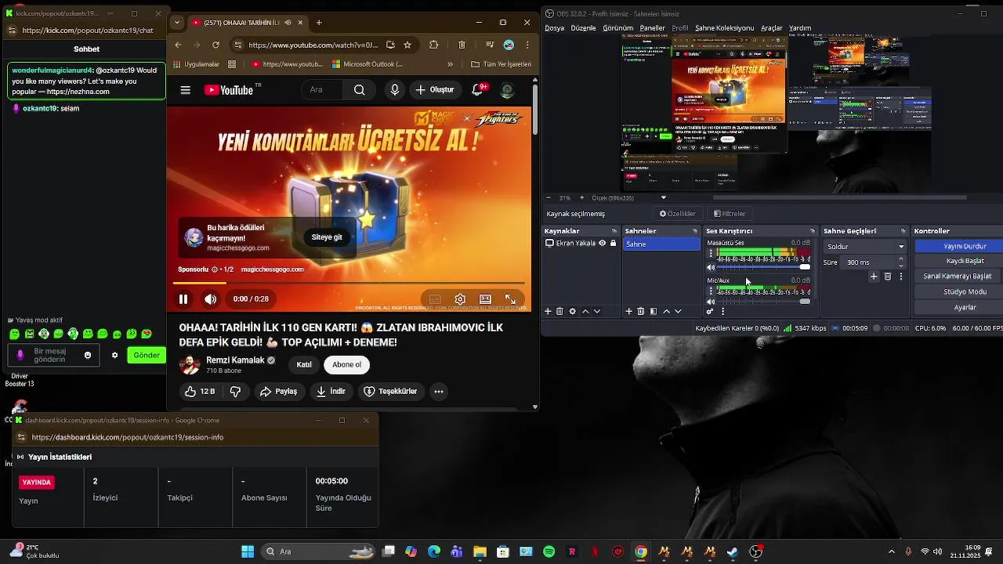Toggle Stüdyo Modu in OBS controls

965,291
